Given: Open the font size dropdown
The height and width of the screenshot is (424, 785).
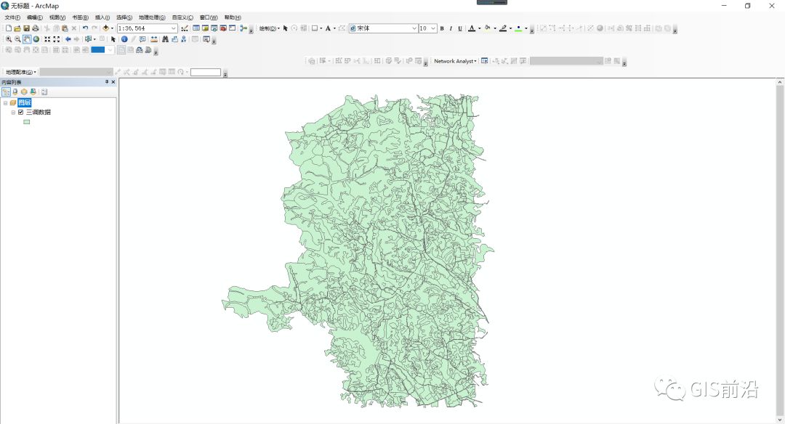Looking at the screenshot, I should (x=433, y=28).
